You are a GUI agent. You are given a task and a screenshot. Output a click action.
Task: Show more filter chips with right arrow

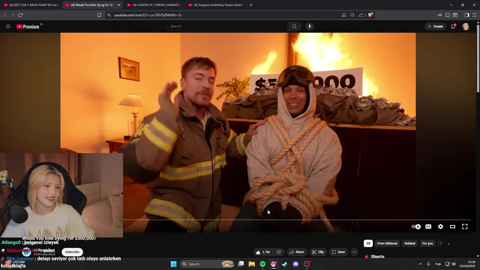click(448, 243)
